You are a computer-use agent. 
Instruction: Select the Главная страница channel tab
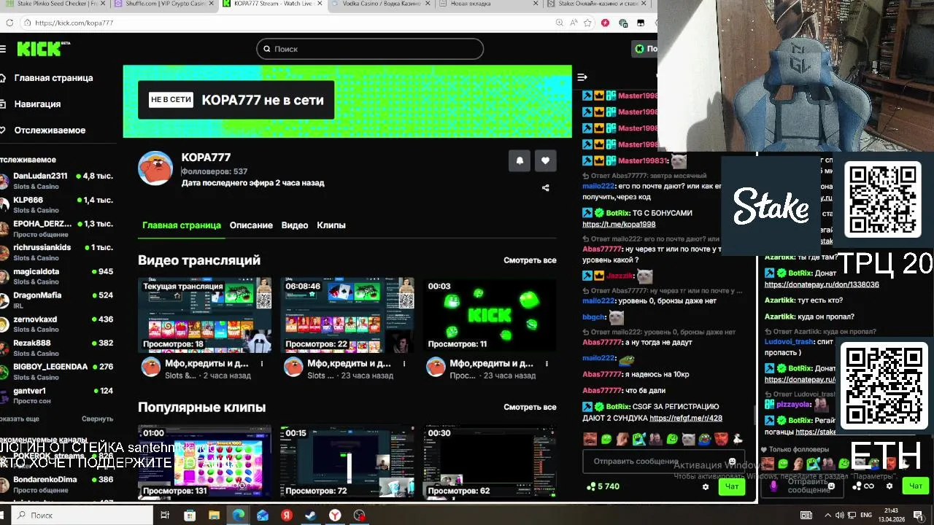point(182,225)
